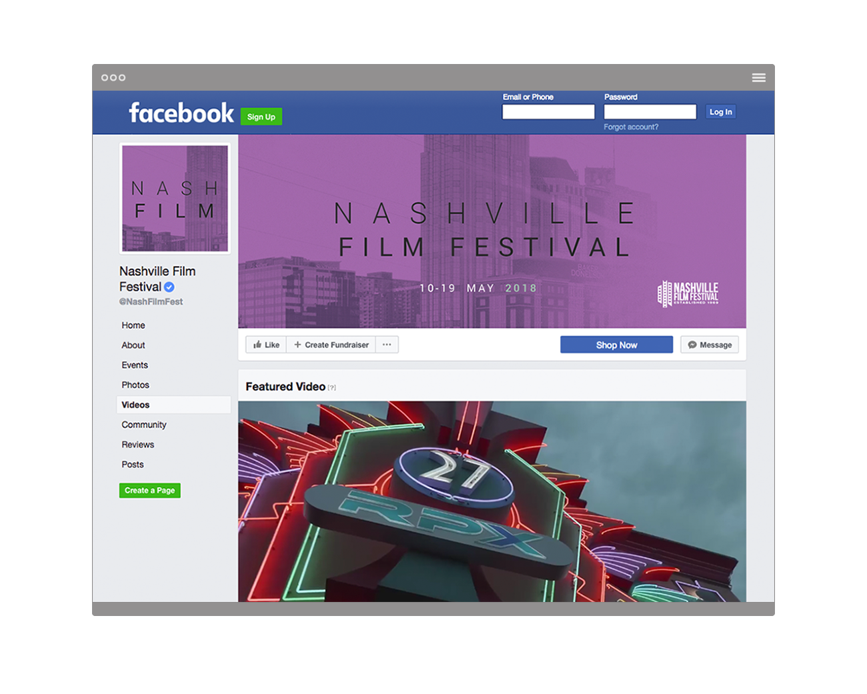
Task: Click the Facebook logo
Action: coord(181,113)
